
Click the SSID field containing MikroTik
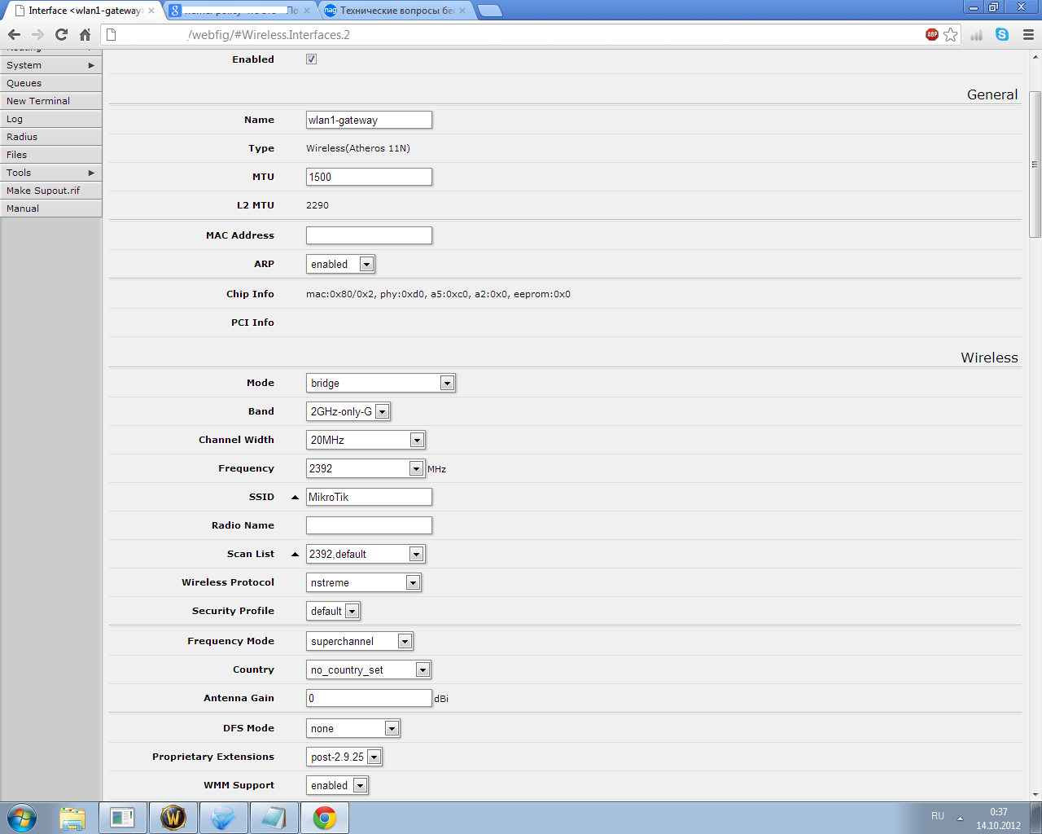(x=369, y=497)
